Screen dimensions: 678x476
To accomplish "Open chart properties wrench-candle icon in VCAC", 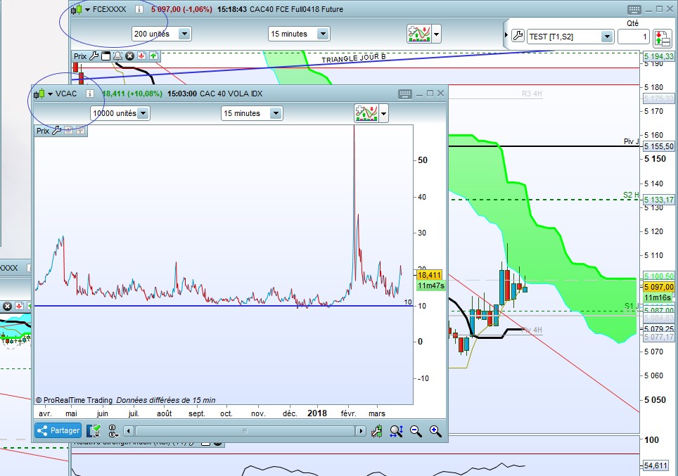I will [376, 431].
